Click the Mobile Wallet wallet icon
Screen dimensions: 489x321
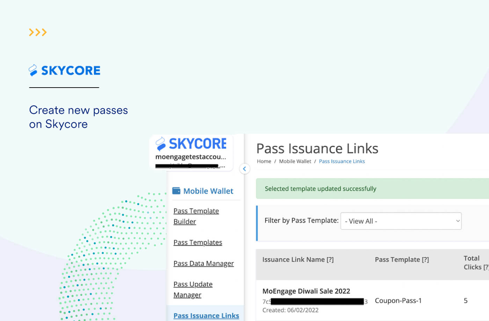click(176, 191)
